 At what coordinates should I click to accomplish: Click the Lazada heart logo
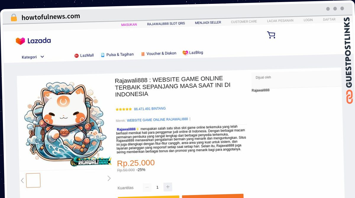(20, 41)
